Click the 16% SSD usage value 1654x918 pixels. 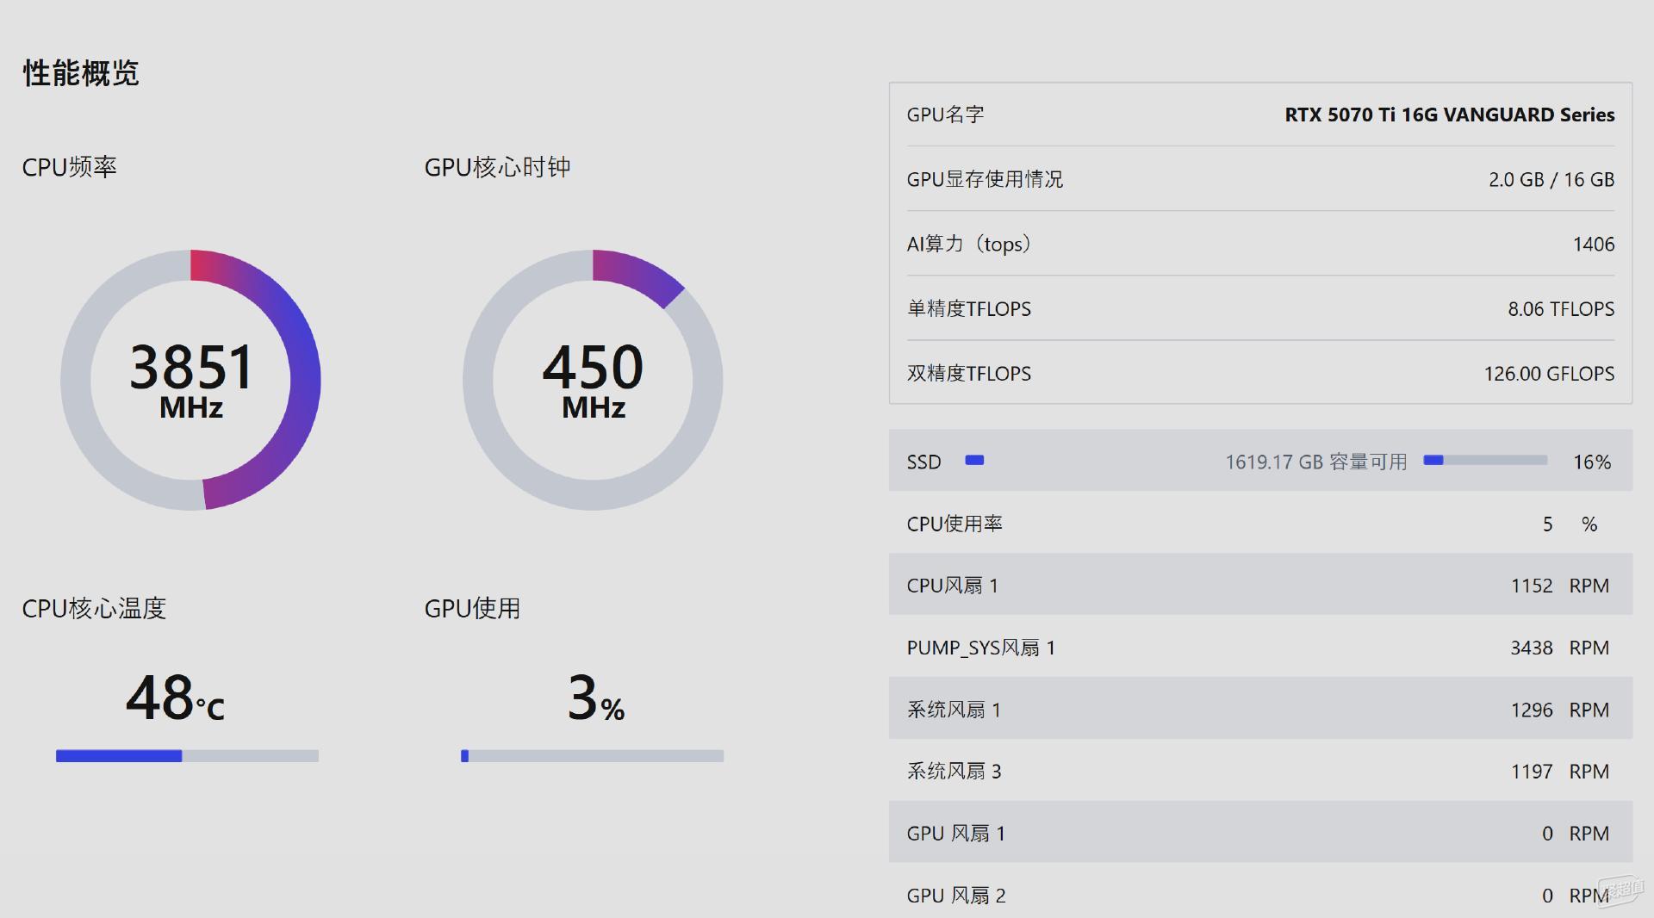click(1592, 462)
